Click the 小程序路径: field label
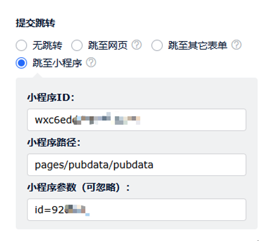This screenshot has width=260, height=241. coord(54,143)
